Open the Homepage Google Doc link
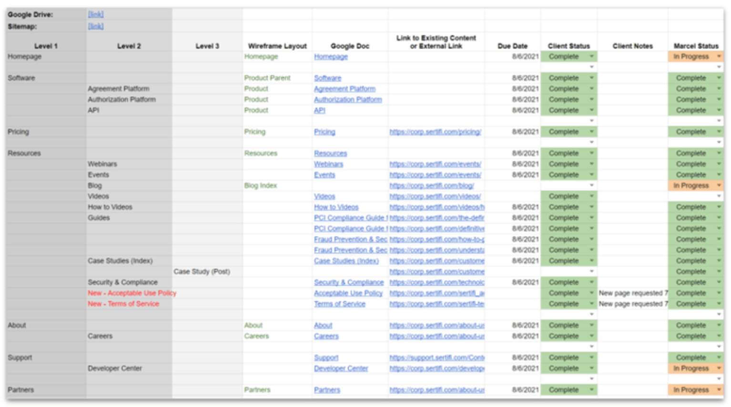The image size is (731, 407). [x=331, y=56]
